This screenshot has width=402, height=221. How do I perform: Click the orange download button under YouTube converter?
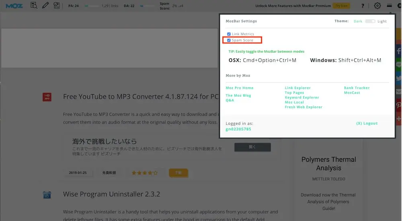(178, 173)
